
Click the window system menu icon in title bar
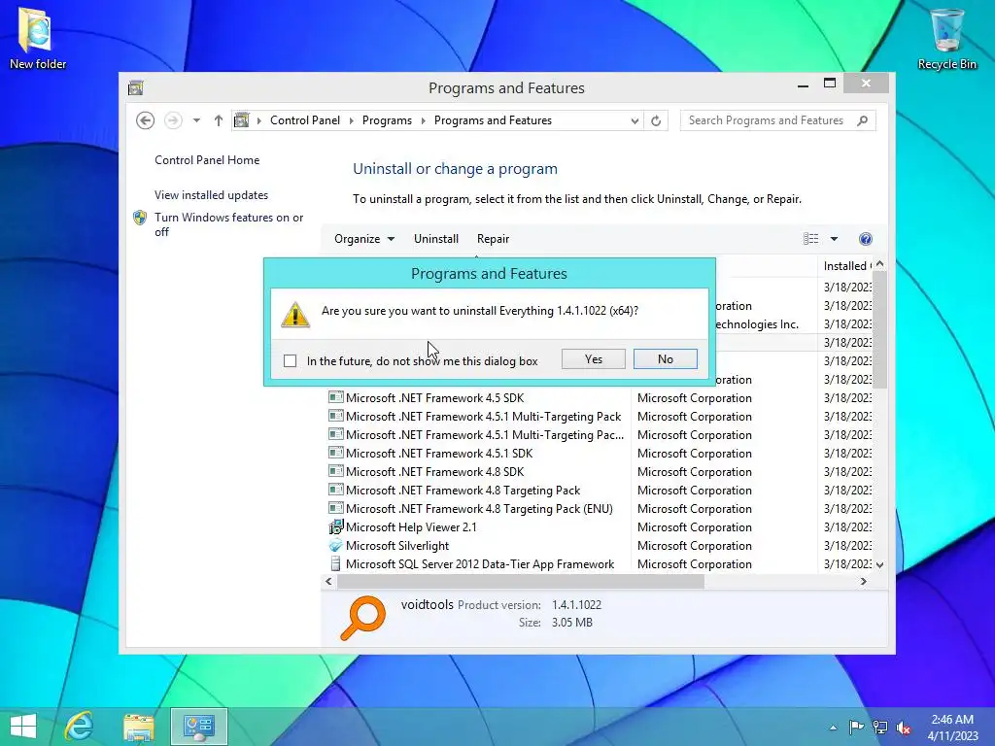pyautogui.click(x=136, y=87)
